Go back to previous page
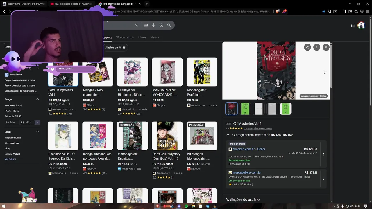Screen dimensions: 372x209 click(x=4, y=12)
